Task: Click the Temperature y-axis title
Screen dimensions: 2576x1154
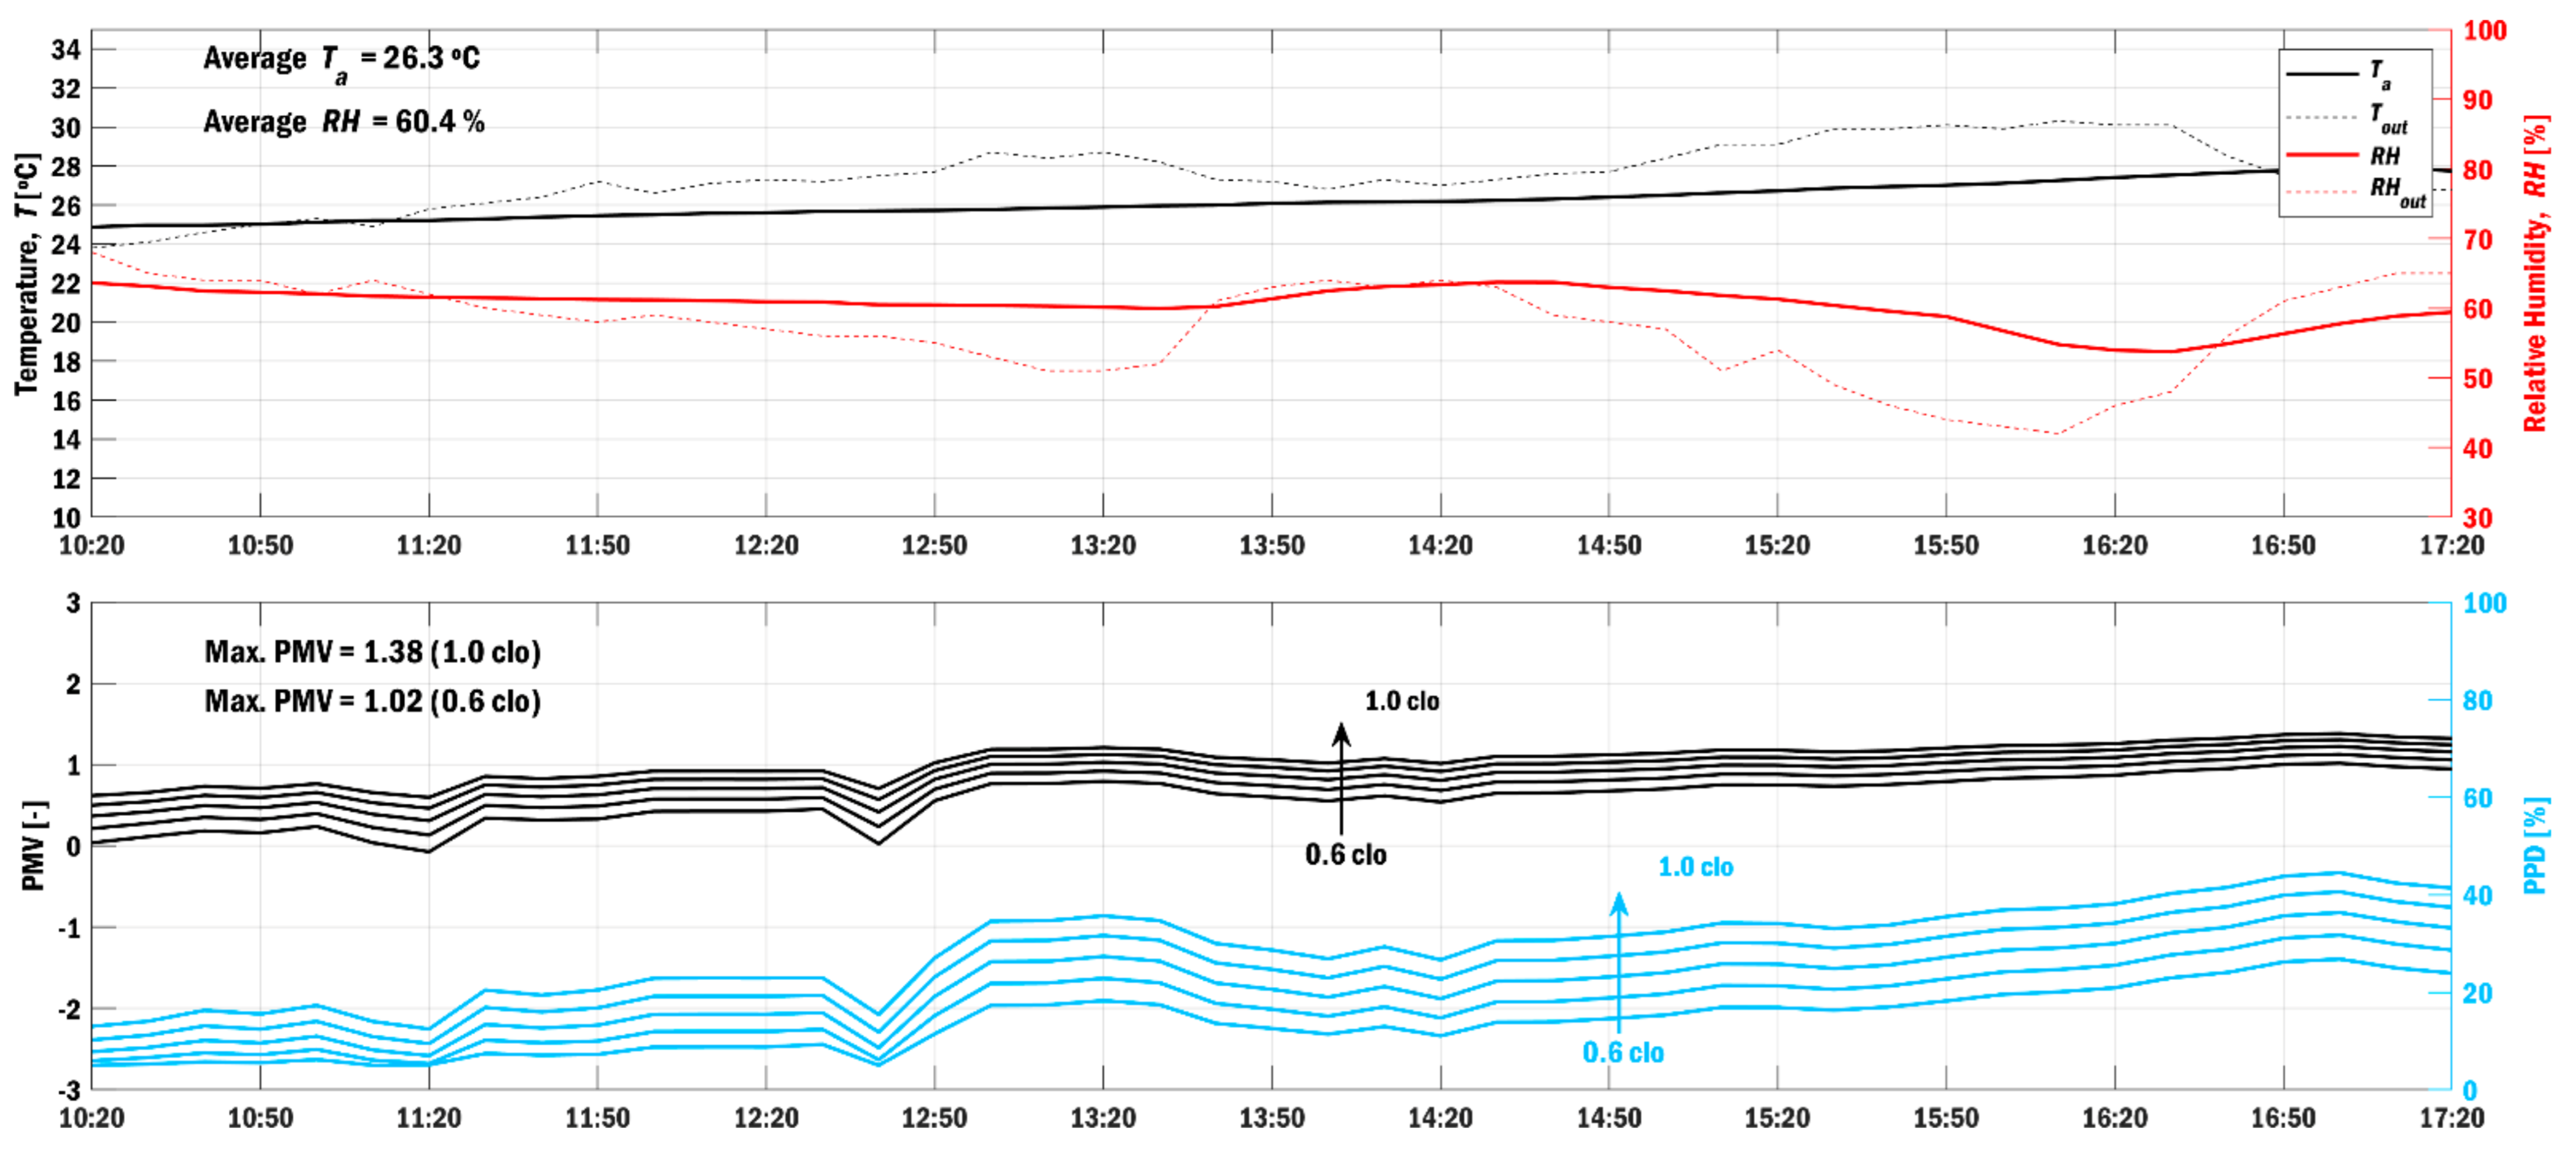Action: 26,274
